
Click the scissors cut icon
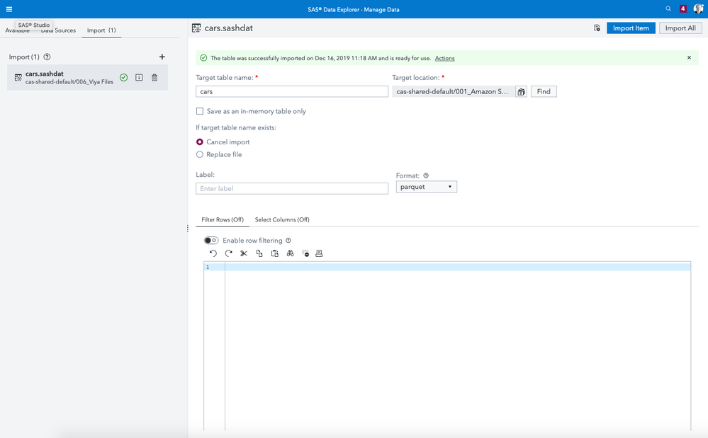244,253
